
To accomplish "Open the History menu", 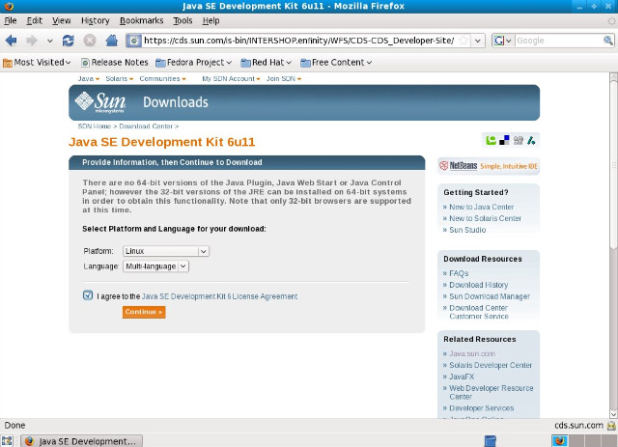I will point(95,20).
